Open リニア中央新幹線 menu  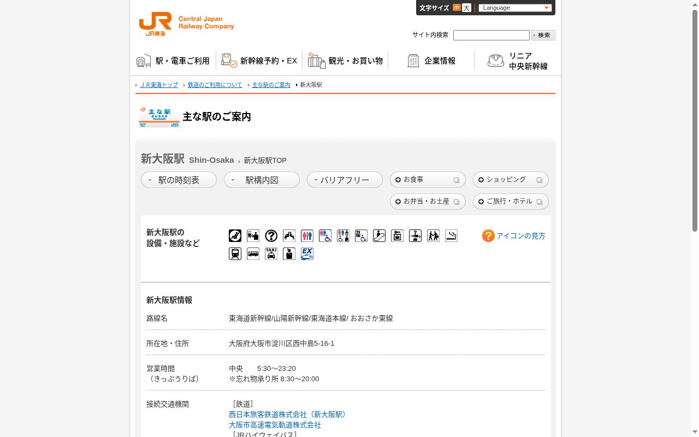tap(518, 61)
